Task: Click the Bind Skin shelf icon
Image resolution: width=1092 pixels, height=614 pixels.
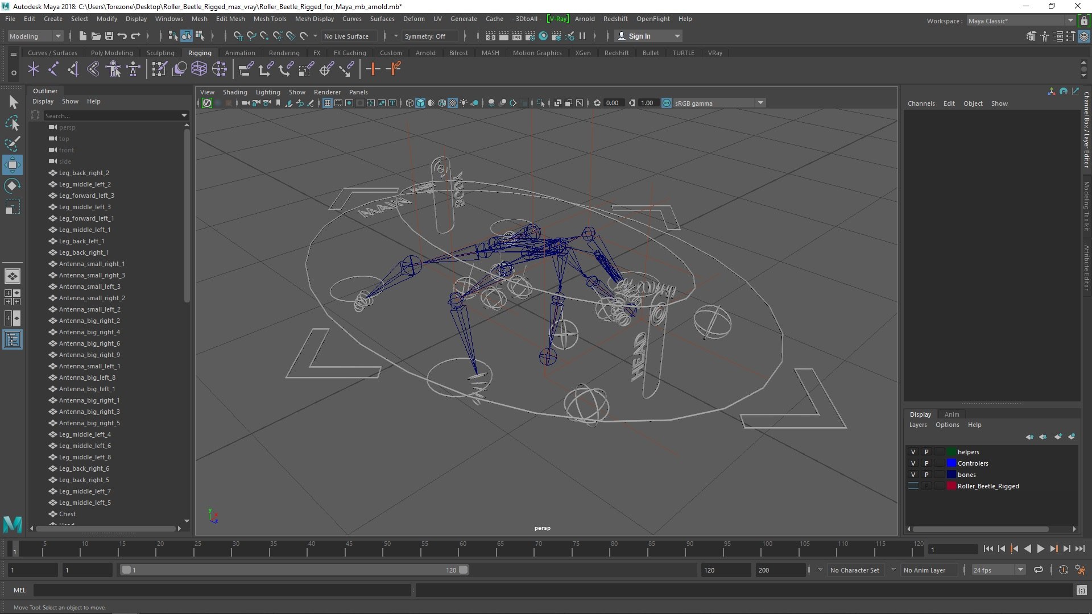Action: tap(93, 69)
